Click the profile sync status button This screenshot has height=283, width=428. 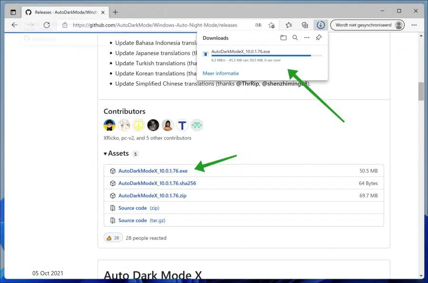coord(368,25)
